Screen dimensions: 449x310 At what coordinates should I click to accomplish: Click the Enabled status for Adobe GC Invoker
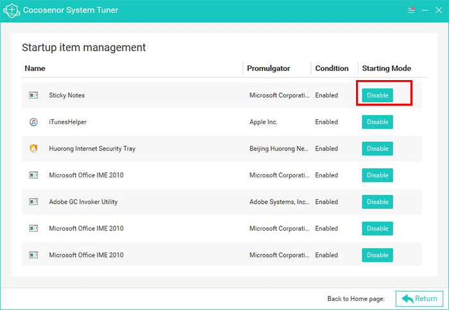[326, 202]
